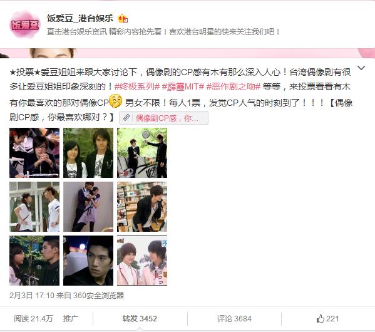The width and height of the screenshot is (375, 332).
Task: Open the thumbnail with couple in purple
Action: tap(88, 207)
